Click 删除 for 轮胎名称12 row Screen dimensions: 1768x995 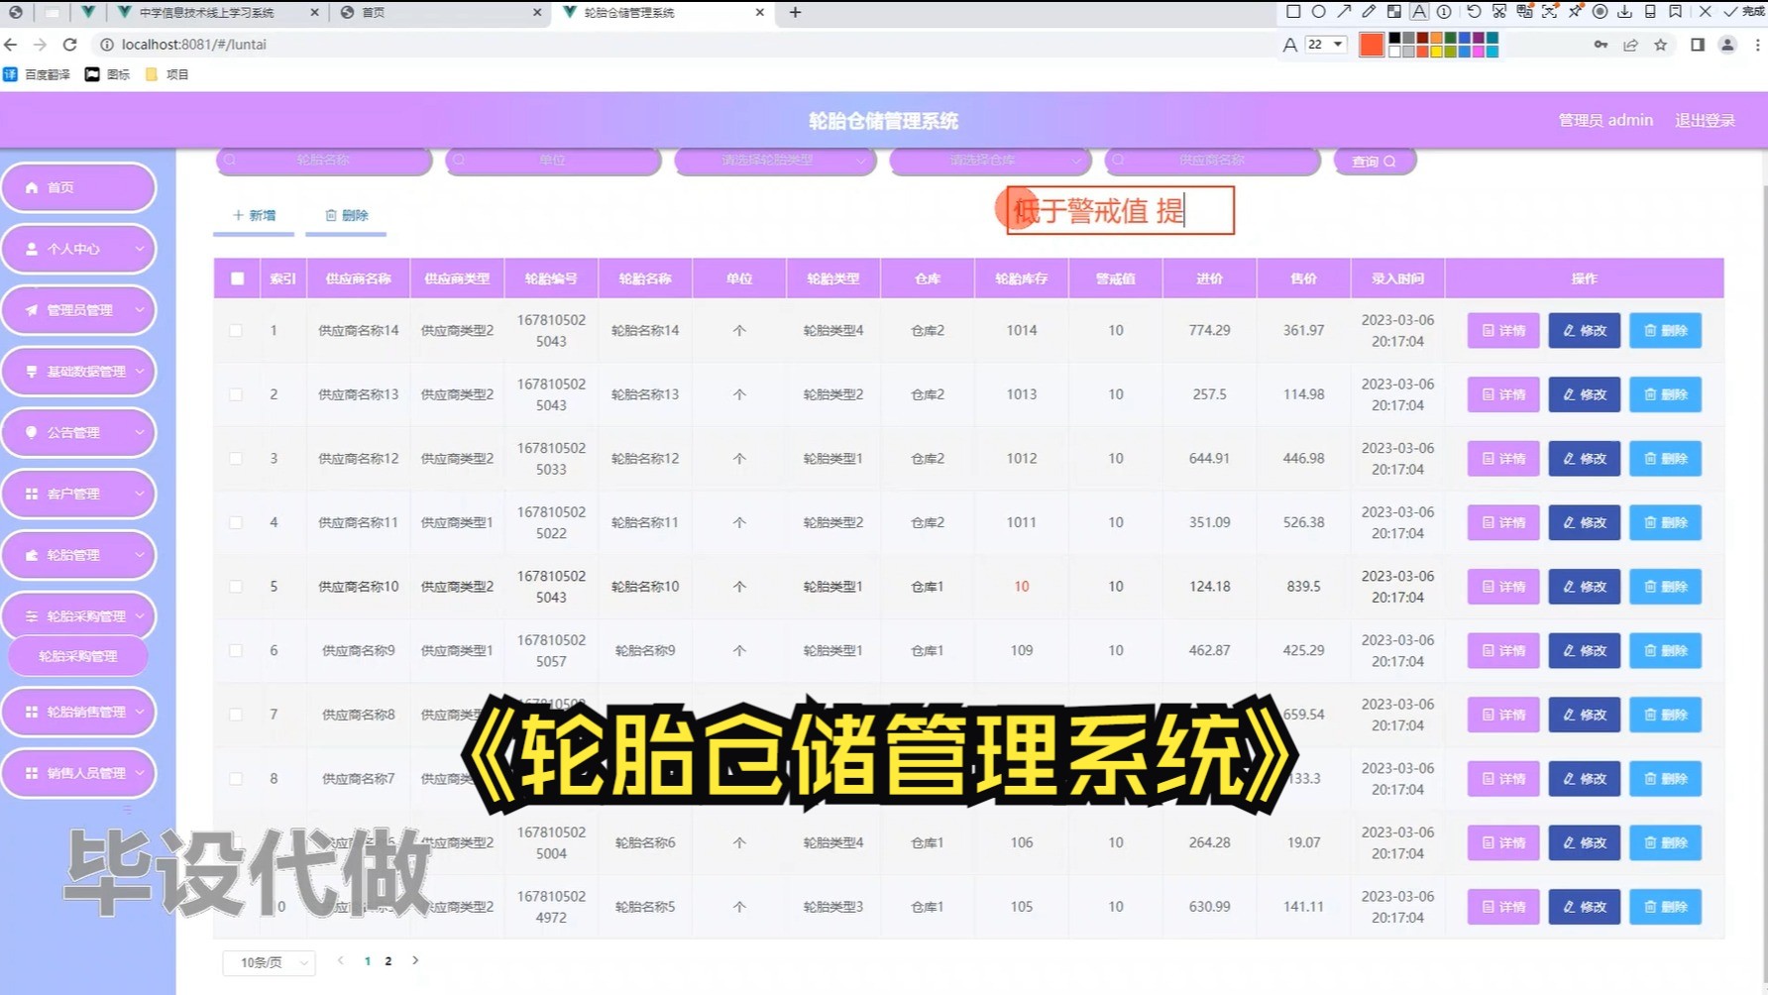(x=1665, y=459)
